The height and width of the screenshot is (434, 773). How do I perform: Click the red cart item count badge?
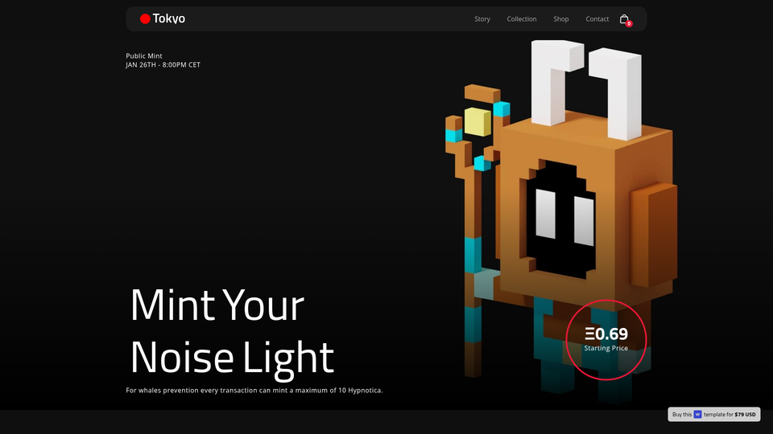(629, 23)
